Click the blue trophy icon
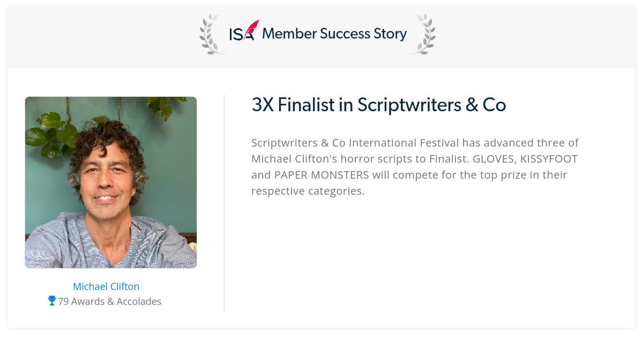Viewport: 643px width, 337px height. (52, 301)
